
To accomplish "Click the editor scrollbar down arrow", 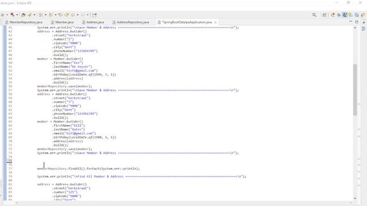I will (x=355, y=199).
